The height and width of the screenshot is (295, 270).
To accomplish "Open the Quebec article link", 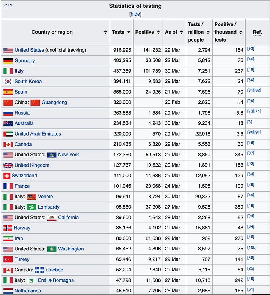I will tap(54, 270).
